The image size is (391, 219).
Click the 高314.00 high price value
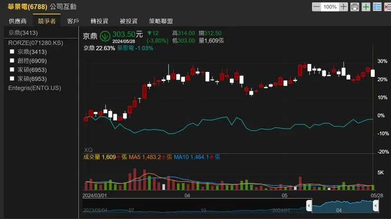pos(183,33)
